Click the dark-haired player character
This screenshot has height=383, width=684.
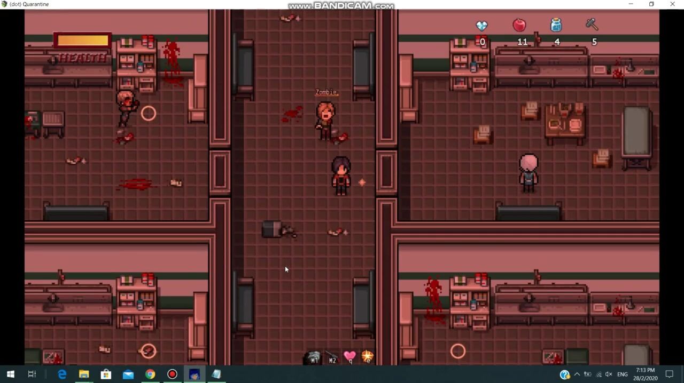[x=341, y=175]
